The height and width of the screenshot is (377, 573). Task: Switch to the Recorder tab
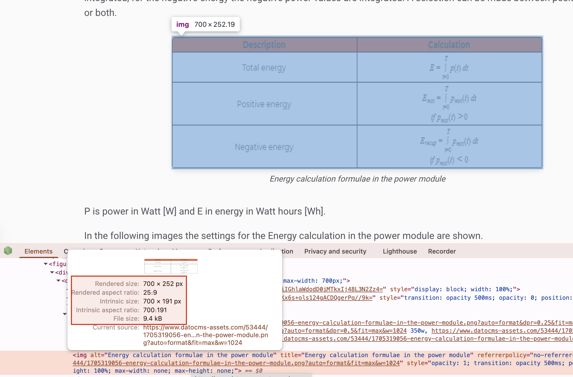click(442, 251)
